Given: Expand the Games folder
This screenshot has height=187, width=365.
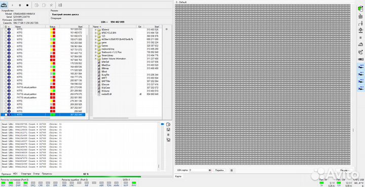Looking at the screenshot, I should 95,46.
